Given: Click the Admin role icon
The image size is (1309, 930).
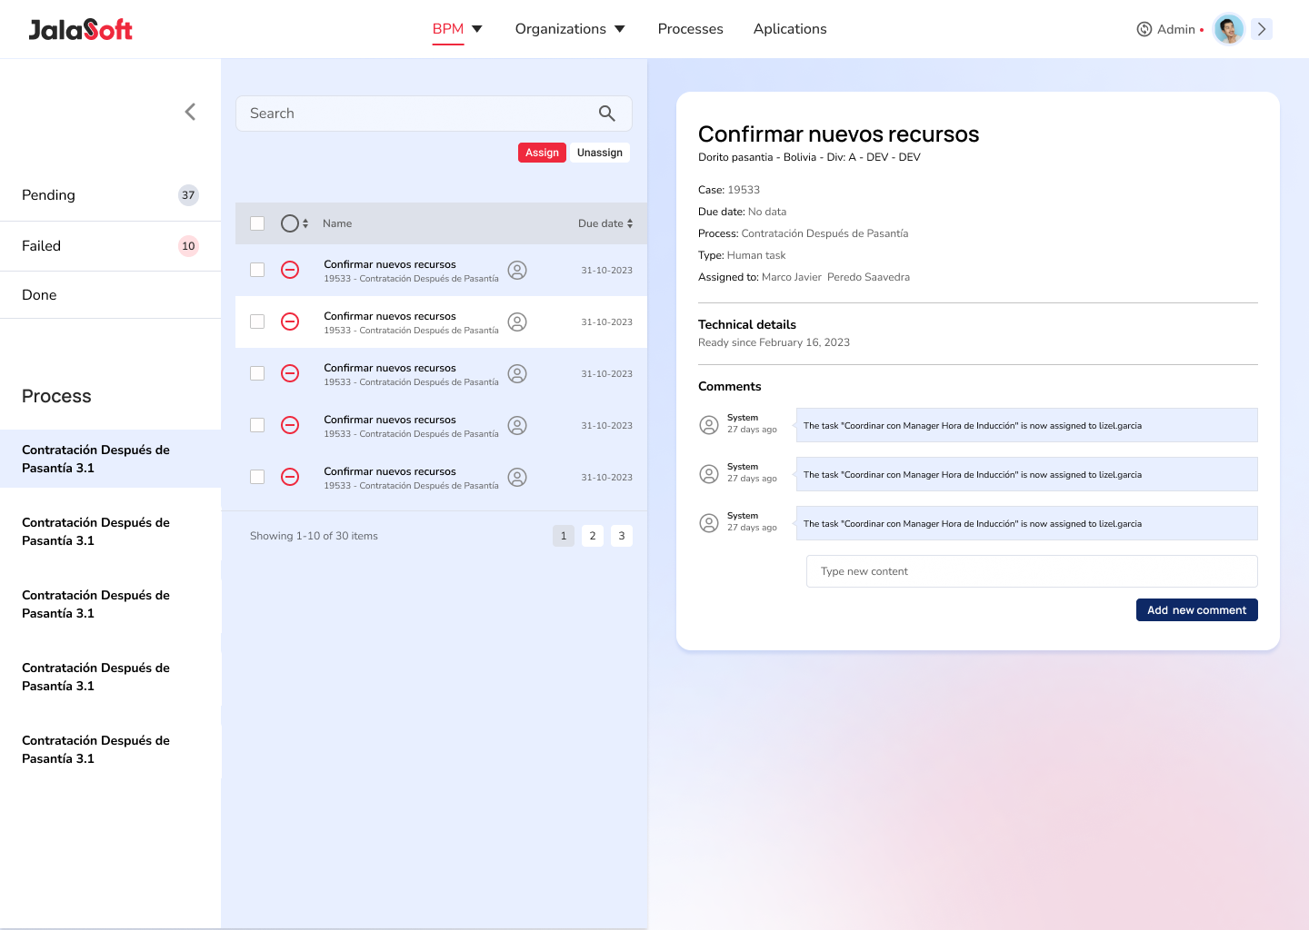Looking at the screenshot, I should click(x=1144, y=29).
